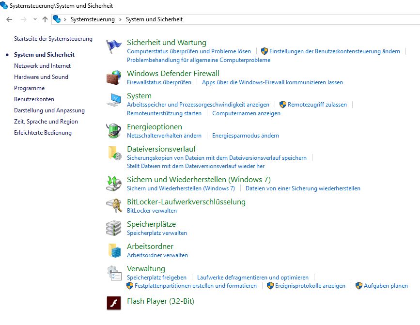420x325 pixels.
Task: Select Programme in the sidebar
Action: pos(30,88)
